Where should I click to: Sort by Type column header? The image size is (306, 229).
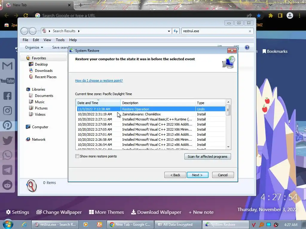pos(210,103)
